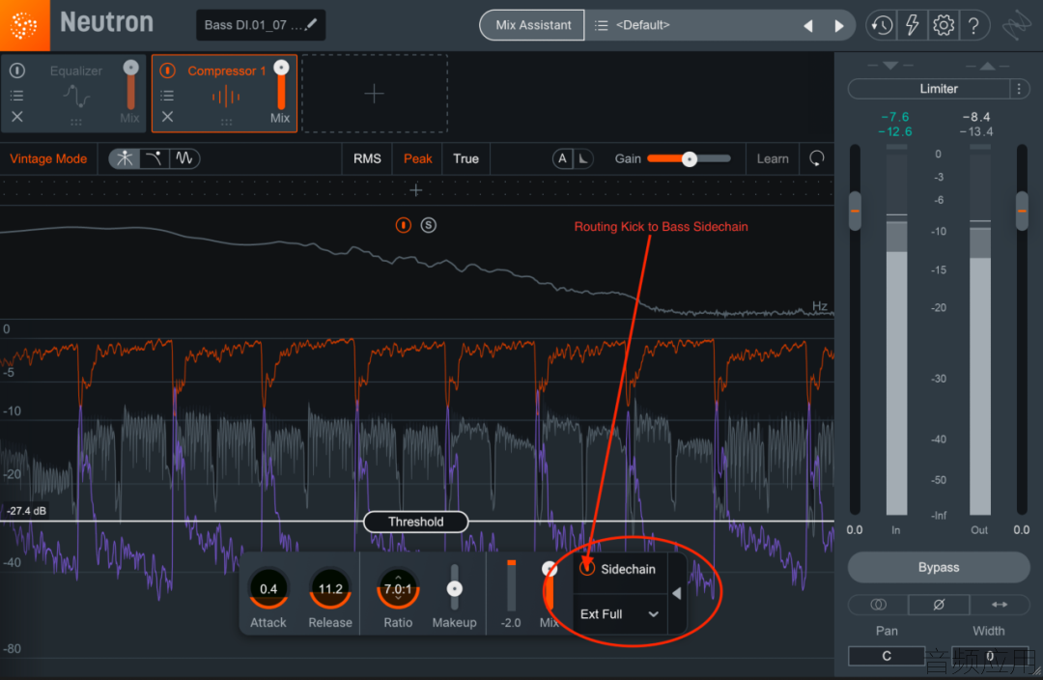Enable auto gain A button
The height and width of the screenshot is (680, 1043).
pos(562,158)
